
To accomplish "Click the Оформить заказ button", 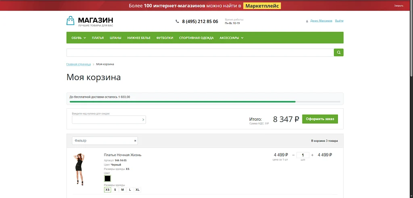I will (x=320, y=119).
